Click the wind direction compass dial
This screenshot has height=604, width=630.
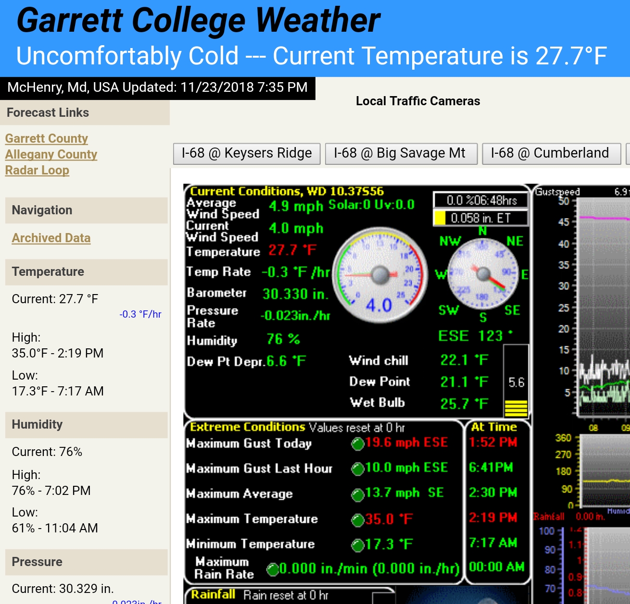pyautogui.click(x=483, y=274)
